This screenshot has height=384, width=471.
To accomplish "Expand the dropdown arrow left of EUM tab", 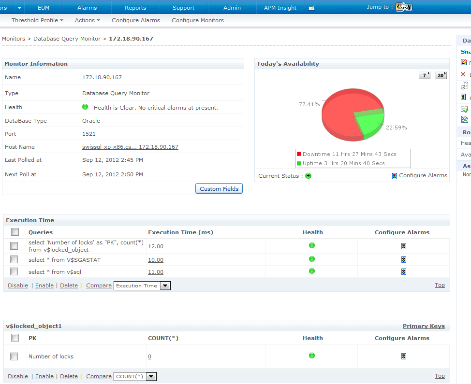I will click(19, 8).
